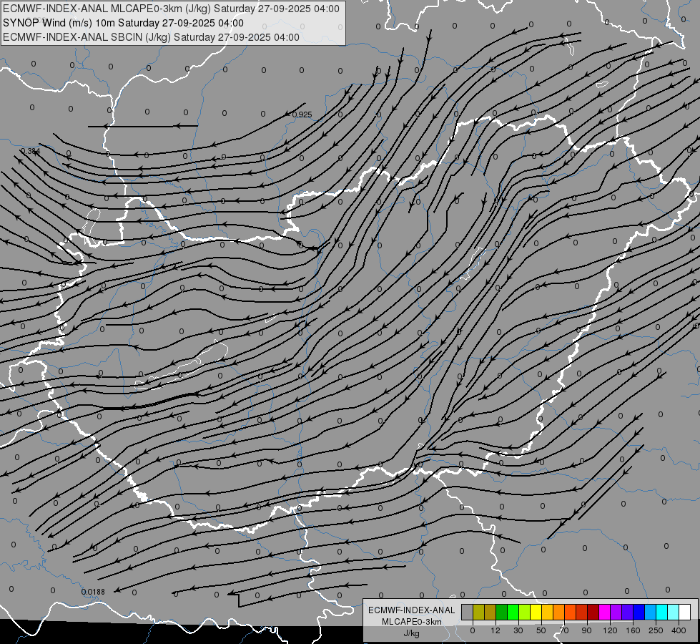Pick the brownish-gold swatch ending at 12

pyautogui.click(x=491, y=612)
